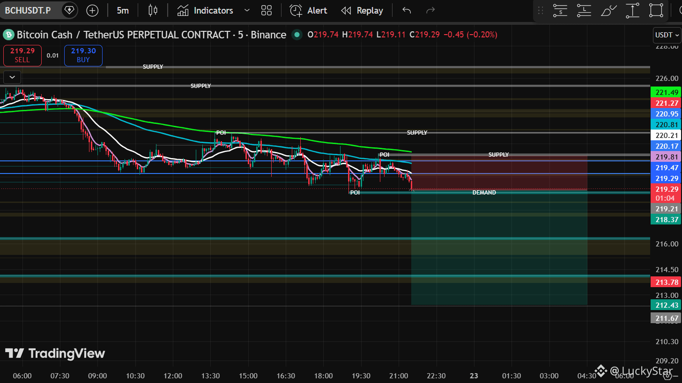Click the 0.01 spread value
Screen dimensions: 682x383
pyautogui.click(x=53, y=55)
